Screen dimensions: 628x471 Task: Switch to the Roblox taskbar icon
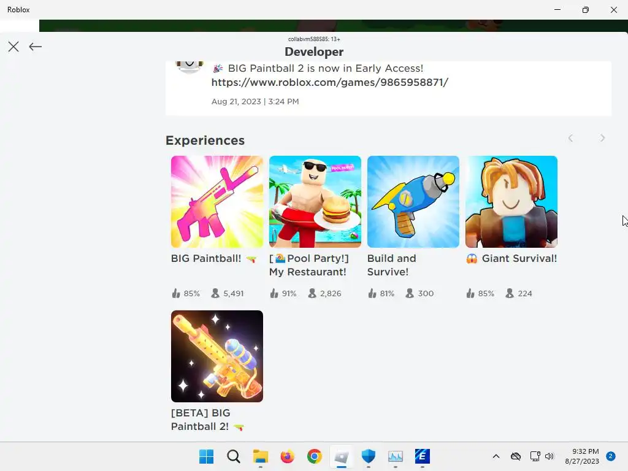pyautogui.click(x=341, y=456)
